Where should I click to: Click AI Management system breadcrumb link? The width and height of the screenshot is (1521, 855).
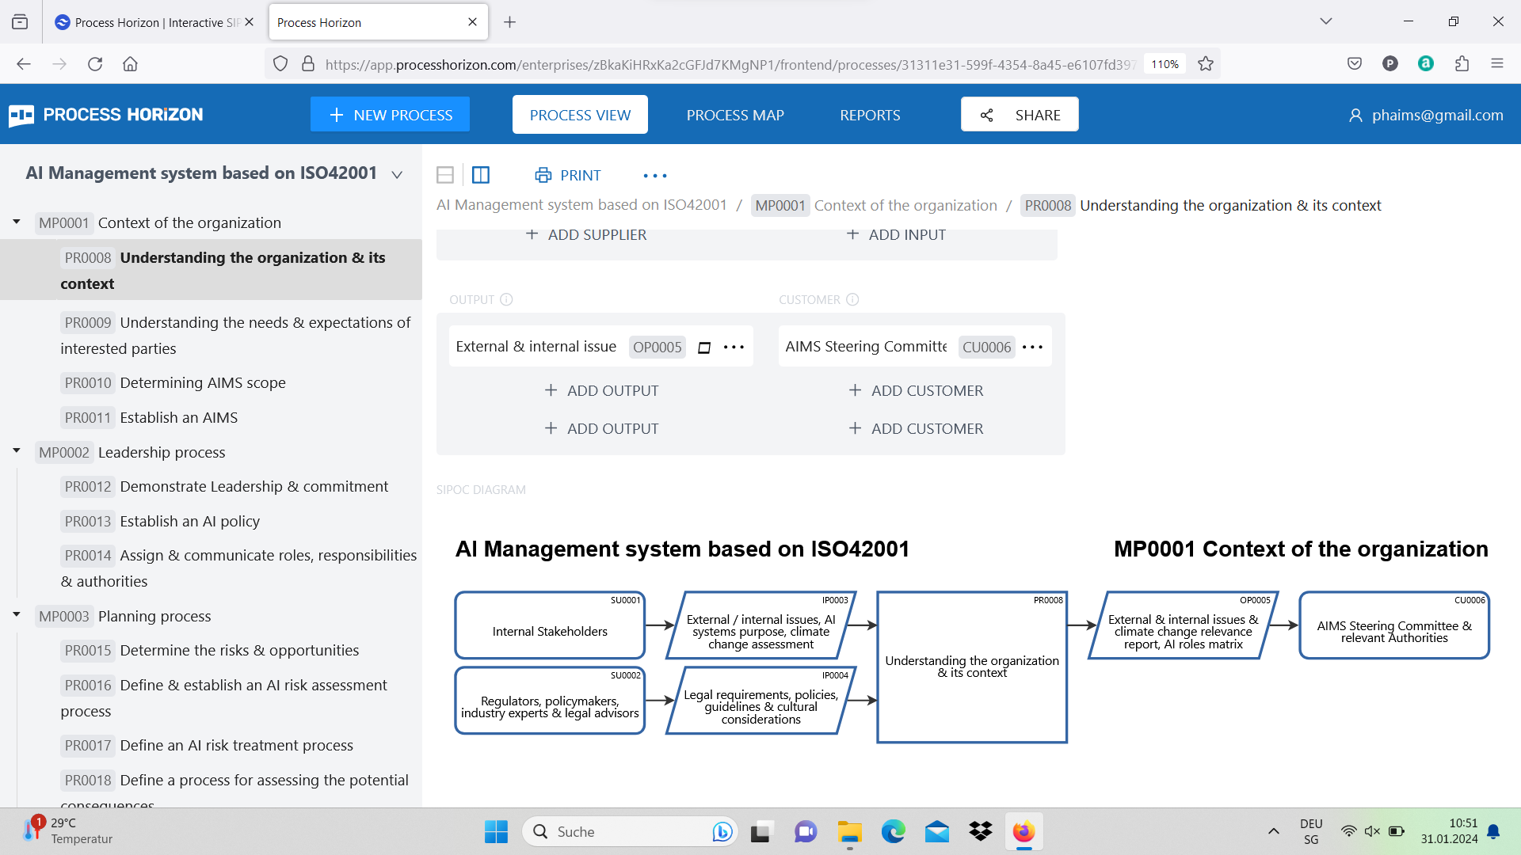[x=581, y=205]
